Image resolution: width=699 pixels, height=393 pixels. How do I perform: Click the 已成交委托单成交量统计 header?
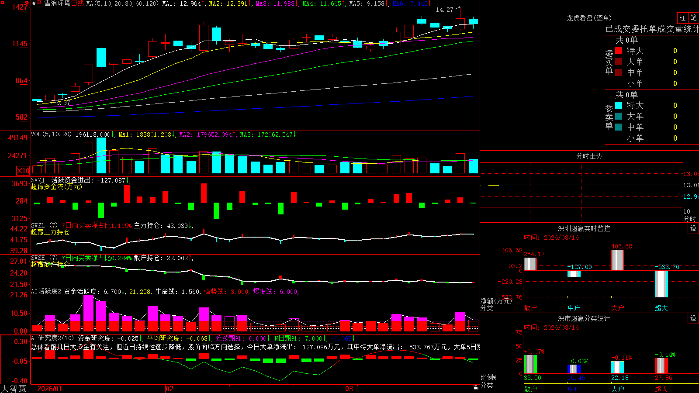tap(652, 29)
